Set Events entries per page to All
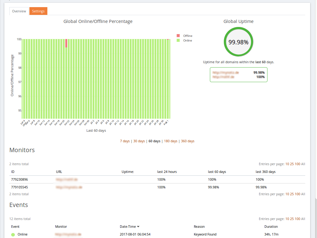Viewport: 317px width, 238px height. [x=303, y=219]
